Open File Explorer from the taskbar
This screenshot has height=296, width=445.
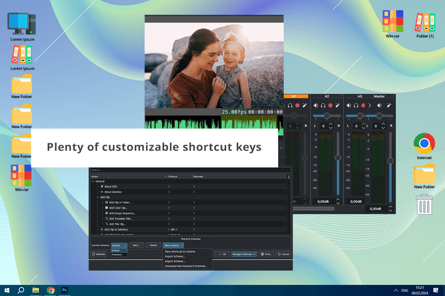tap(36, 290)
